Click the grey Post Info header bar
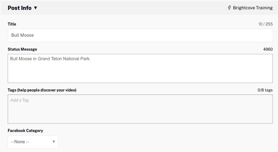Image resolution: width=278 pixels, height=152 pixels. tap(139, 8)
